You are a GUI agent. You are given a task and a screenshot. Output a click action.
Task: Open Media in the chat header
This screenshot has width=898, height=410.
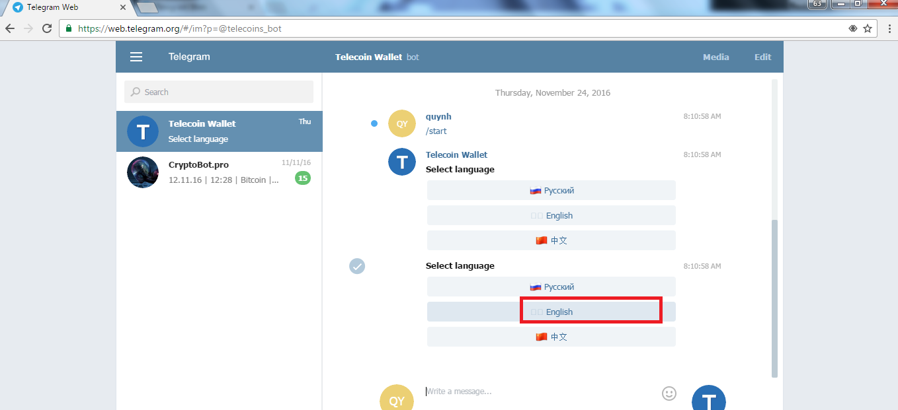click(x=716, y=57)
